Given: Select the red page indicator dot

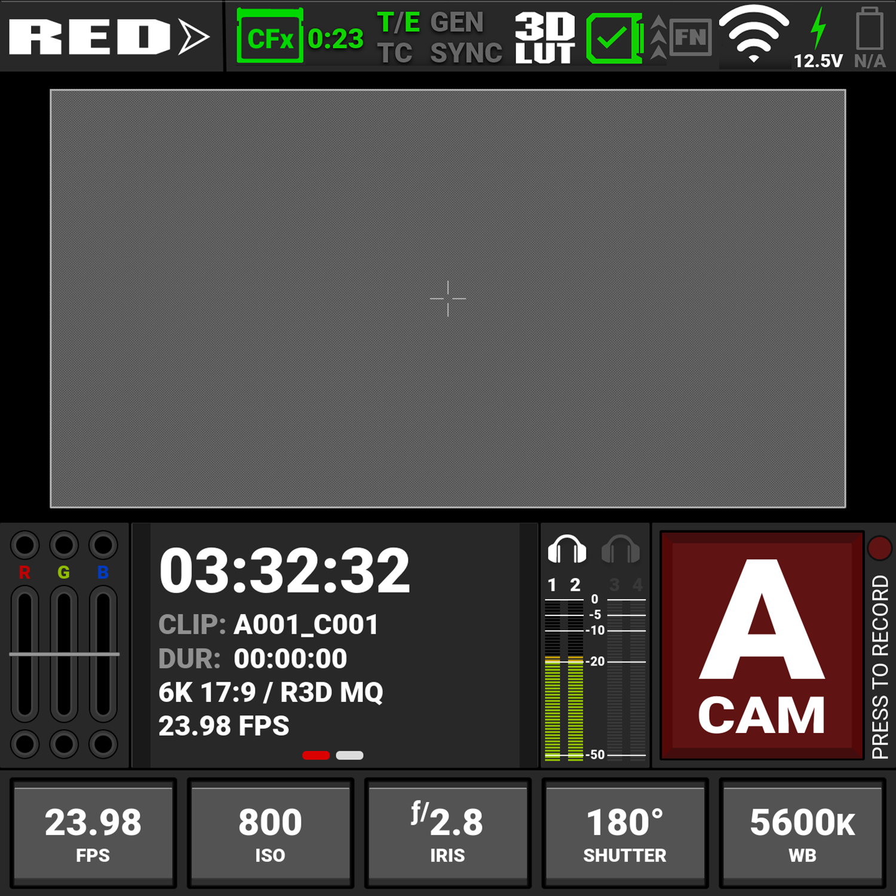Looking at the screenshot, I should click(316, 756).
